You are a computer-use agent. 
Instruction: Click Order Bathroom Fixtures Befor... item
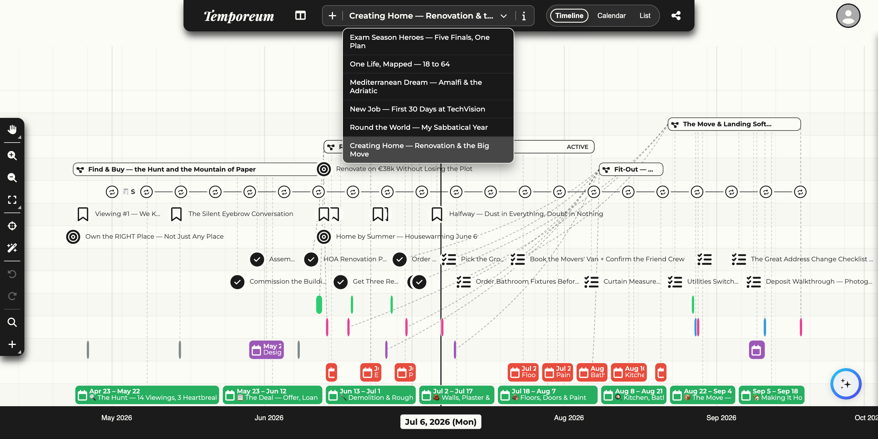[x=527, y=282]
